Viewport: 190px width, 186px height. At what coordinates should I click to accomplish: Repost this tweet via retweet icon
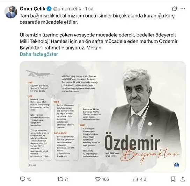click(x=60, y=179)
